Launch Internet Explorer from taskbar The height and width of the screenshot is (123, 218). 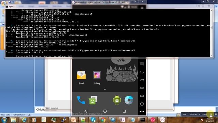click(24, 120)
